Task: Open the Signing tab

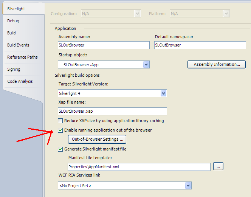Action: [x=14, y=69]
